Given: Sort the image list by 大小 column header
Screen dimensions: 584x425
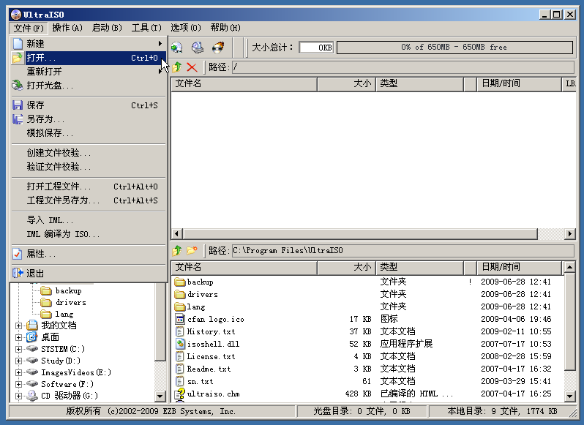Looking at the screenshot, I should point(347,83).
